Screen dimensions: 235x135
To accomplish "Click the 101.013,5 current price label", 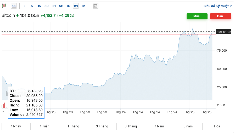I will tap(223, 32).
